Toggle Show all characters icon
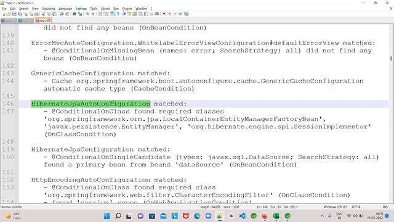This screenshot has width=394, height=222. pos(118,14)
